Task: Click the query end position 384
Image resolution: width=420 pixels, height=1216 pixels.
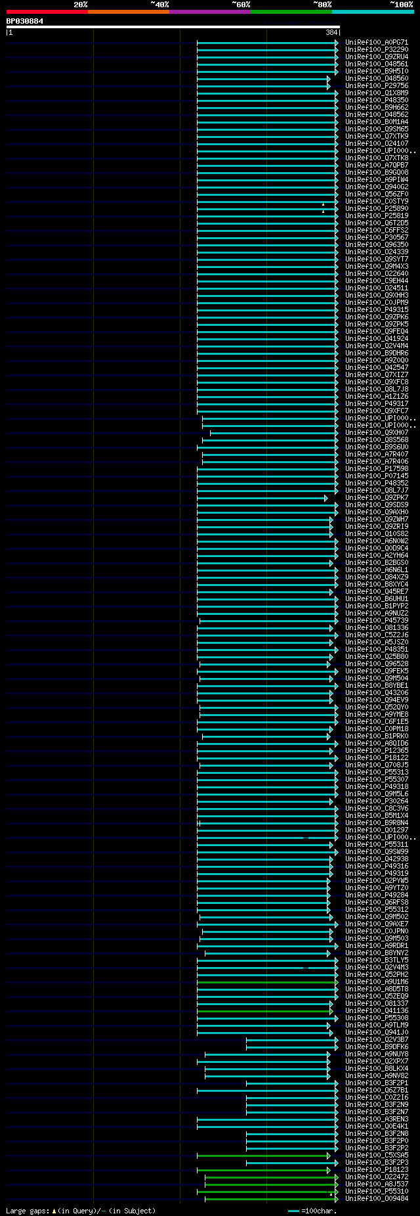Action: (331, 32)
